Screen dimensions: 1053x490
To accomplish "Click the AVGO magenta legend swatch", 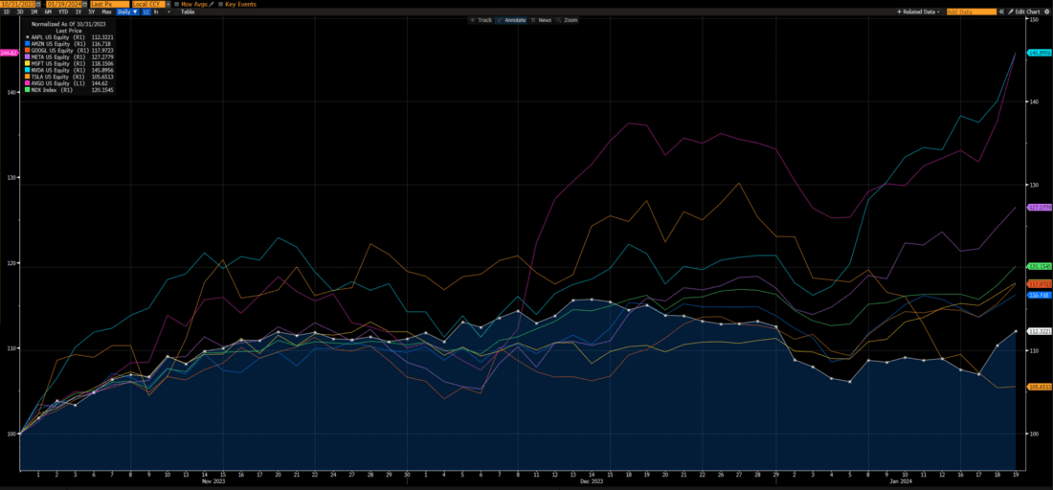I will pyautogui.click(x=28, y=82).
